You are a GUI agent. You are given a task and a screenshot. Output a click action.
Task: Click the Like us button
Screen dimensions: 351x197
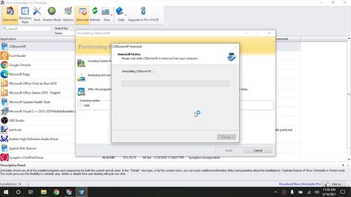point(333,184)
